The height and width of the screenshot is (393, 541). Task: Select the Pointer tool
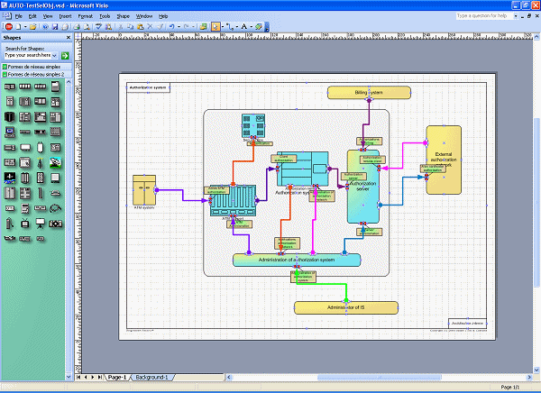pyautogui.click(x=215, y=26)
